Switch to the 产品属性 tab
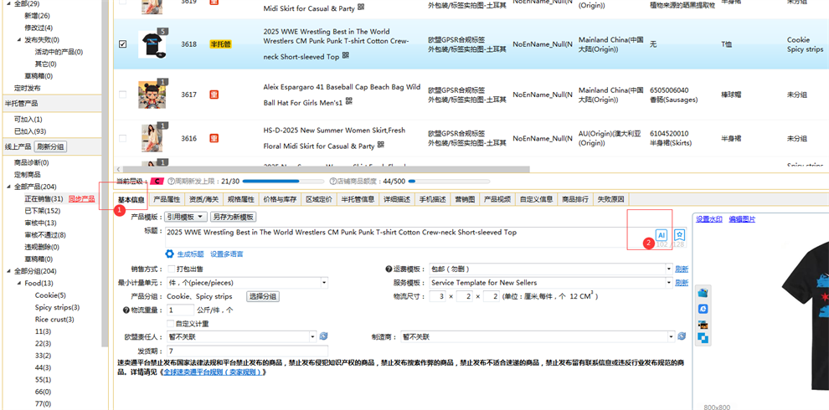The height and width of the screenshot is (410, 829). click(167, 200)
